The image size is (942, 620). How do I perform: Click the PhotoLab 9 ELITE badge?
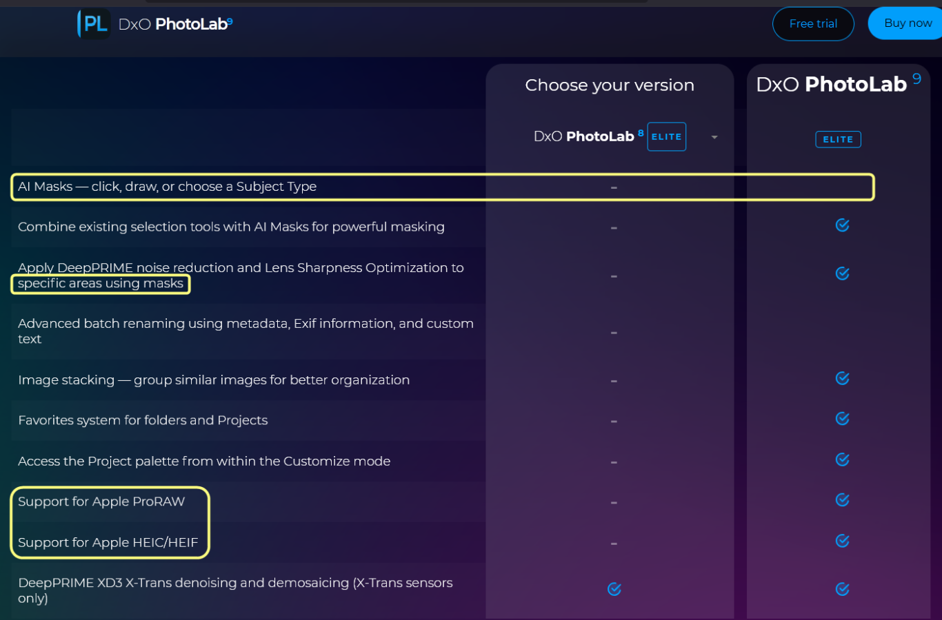click(x=838, y=139)
